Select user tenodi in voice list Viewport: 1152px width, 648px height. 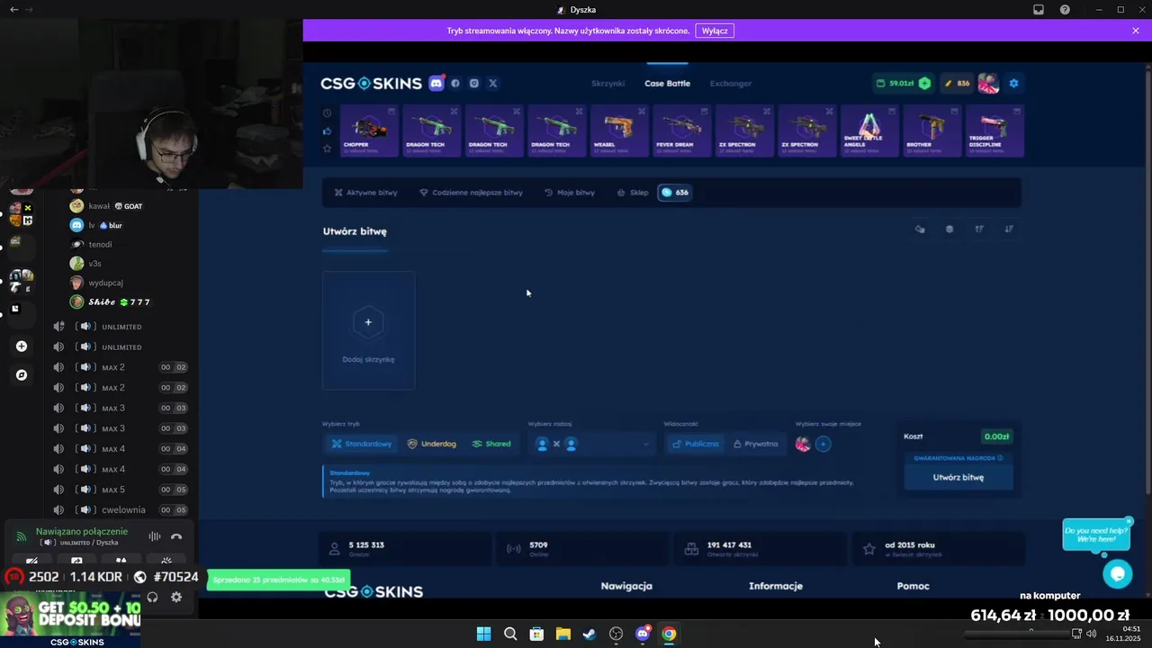pos(100,245)
